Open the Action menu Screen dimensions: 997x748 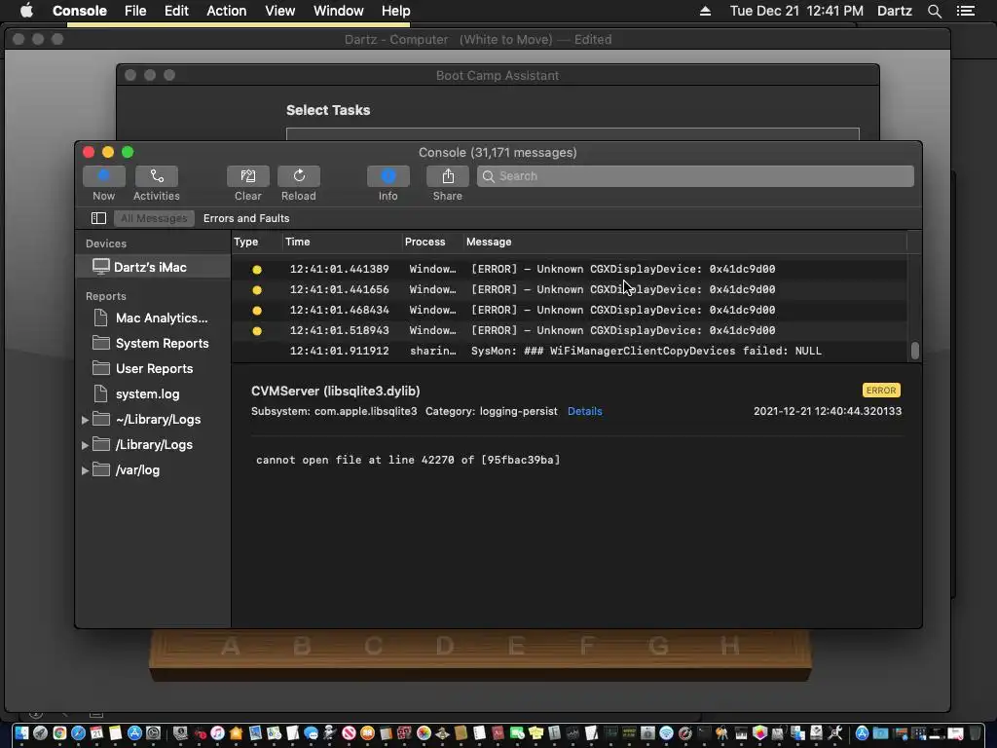226,11
